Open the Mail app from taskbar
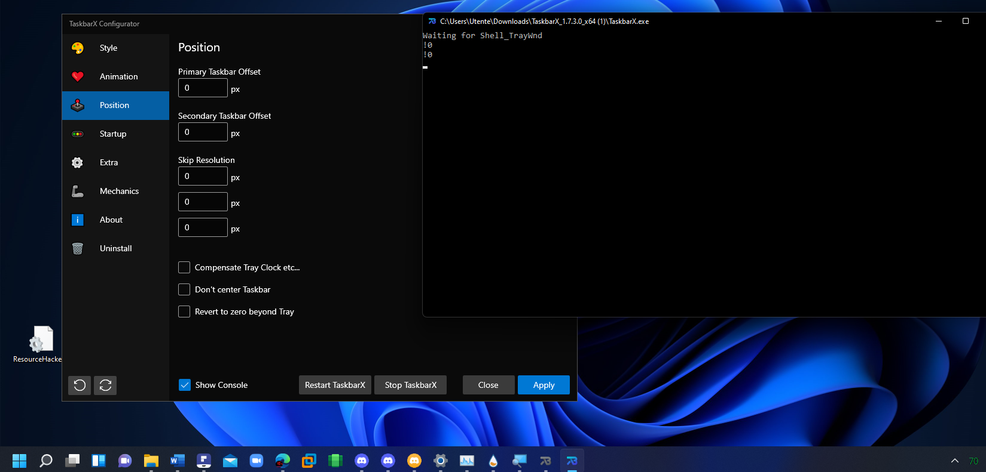The image size is (986, 472). tap(230, 461)
